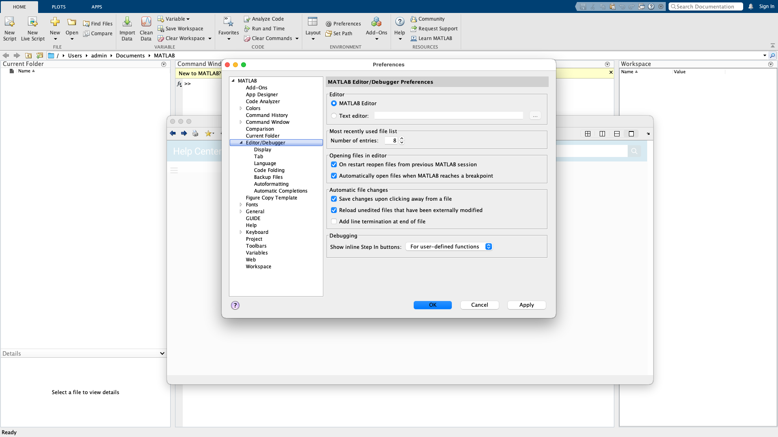The width and height of the screenshot is (778, 437).
Task: Switch to the APPS tab
Action: tap(96, 7)
